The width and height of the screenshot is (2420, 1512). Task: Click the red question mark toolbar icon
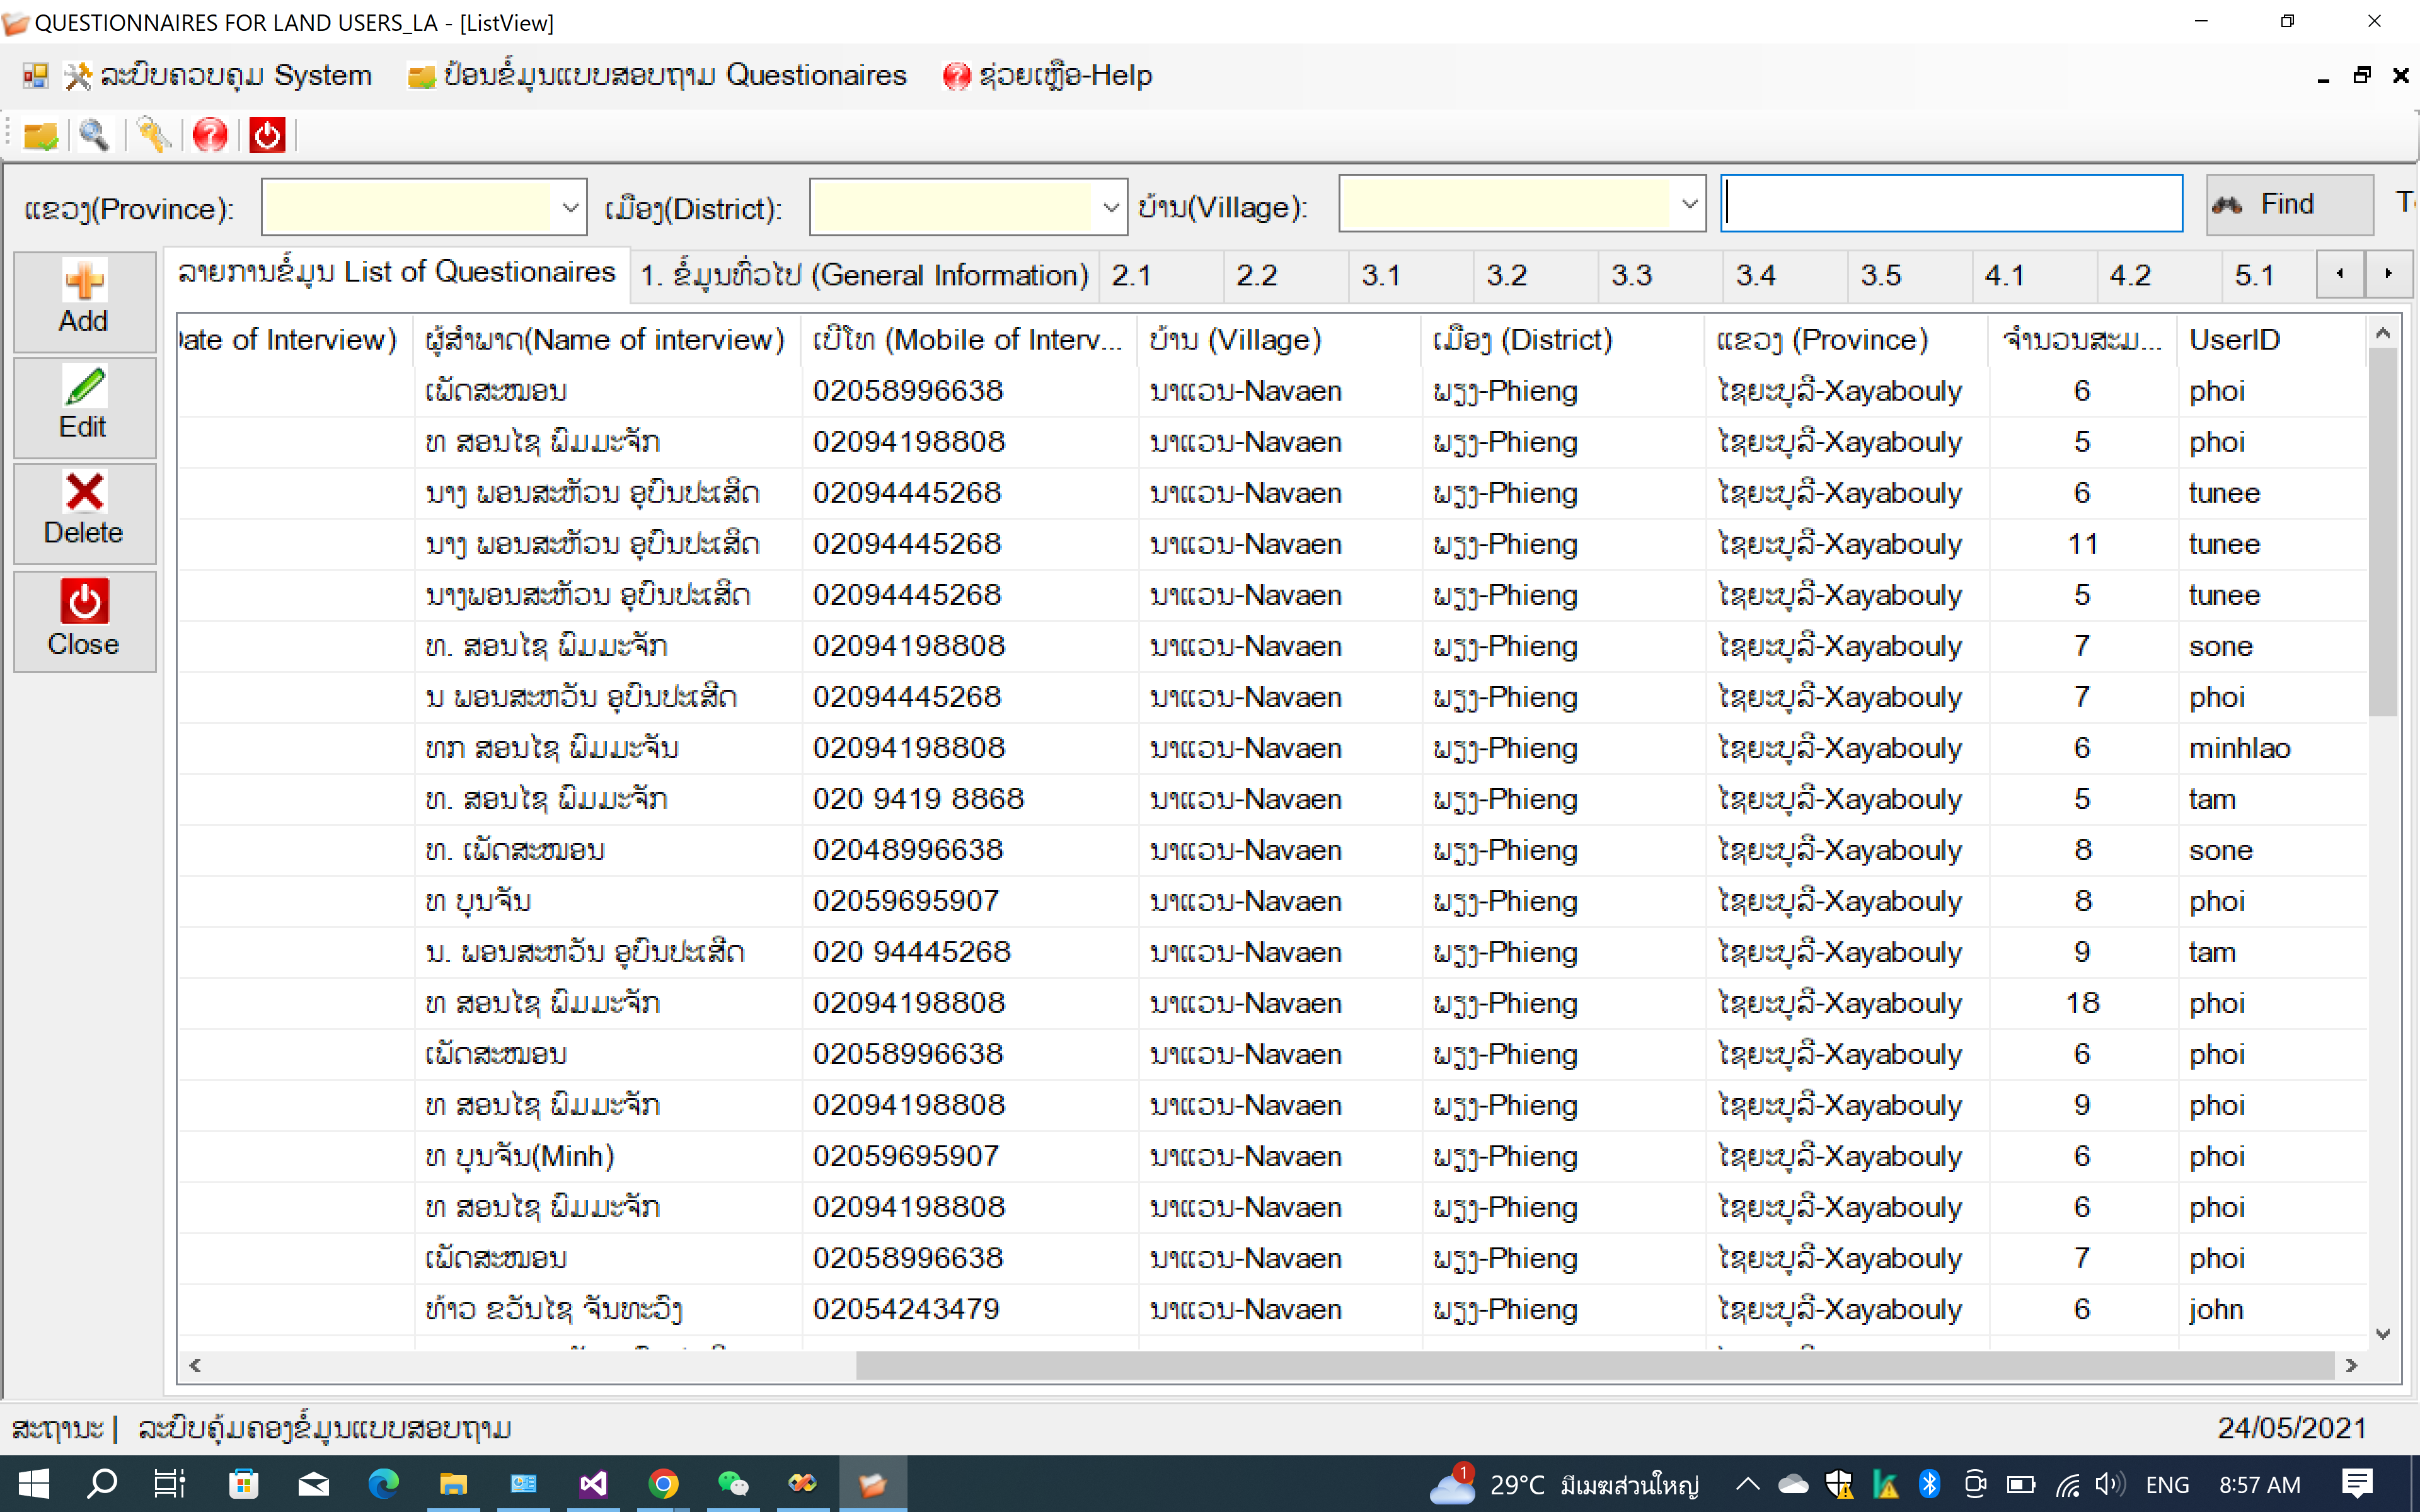pos(210,135)
